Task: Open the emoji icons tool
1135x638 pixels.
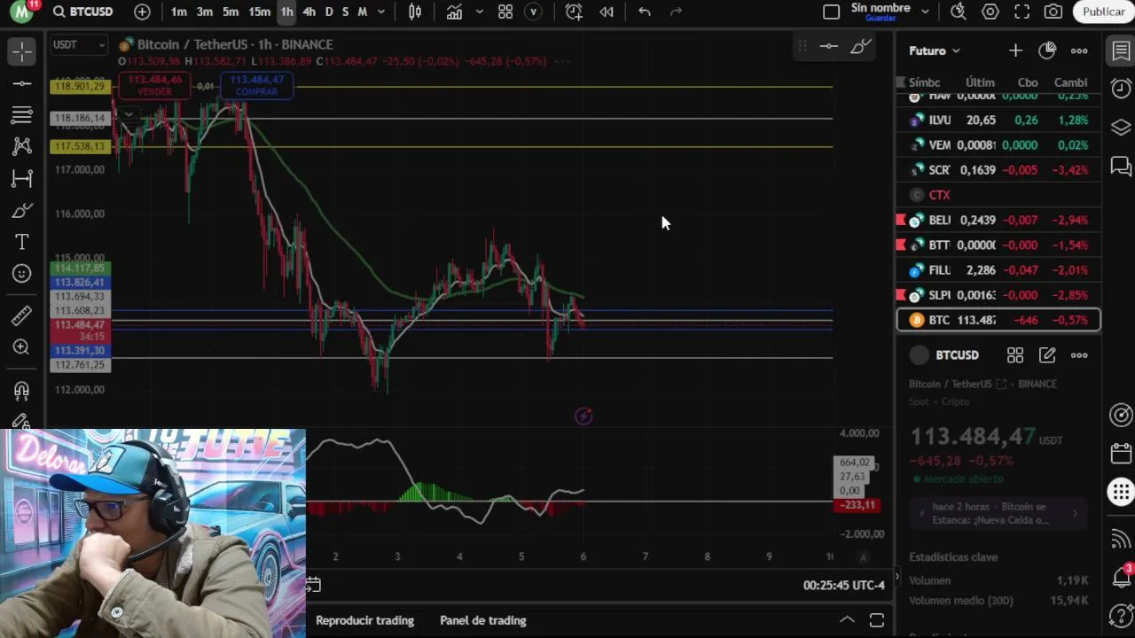Action: [22, 274]
